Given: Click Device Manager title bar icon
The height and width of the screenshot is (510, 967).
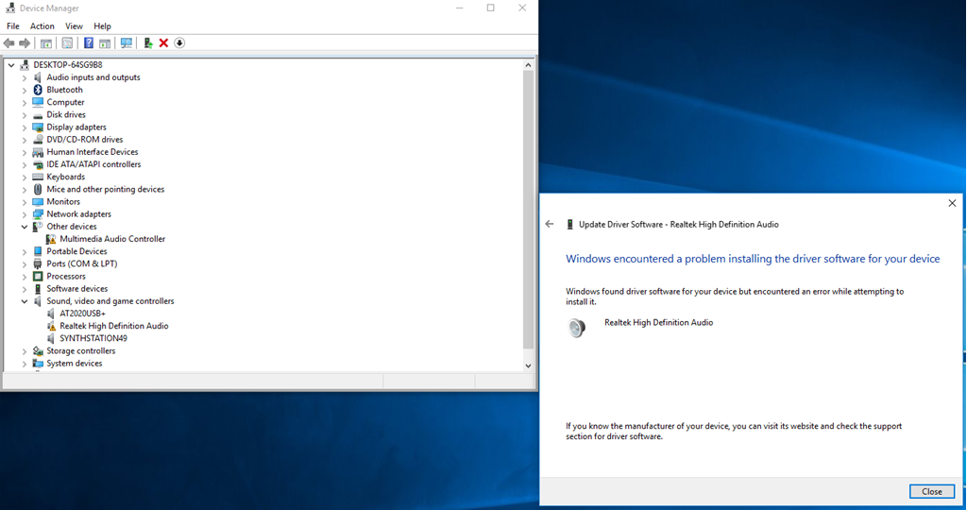Looking at the screenshot, I should 10,8.
